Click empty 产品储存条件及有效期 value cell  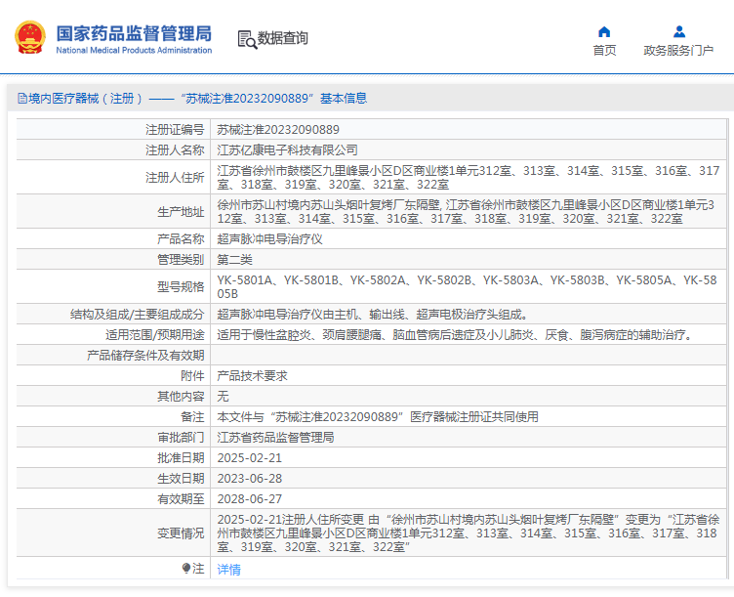click(469, 356)
